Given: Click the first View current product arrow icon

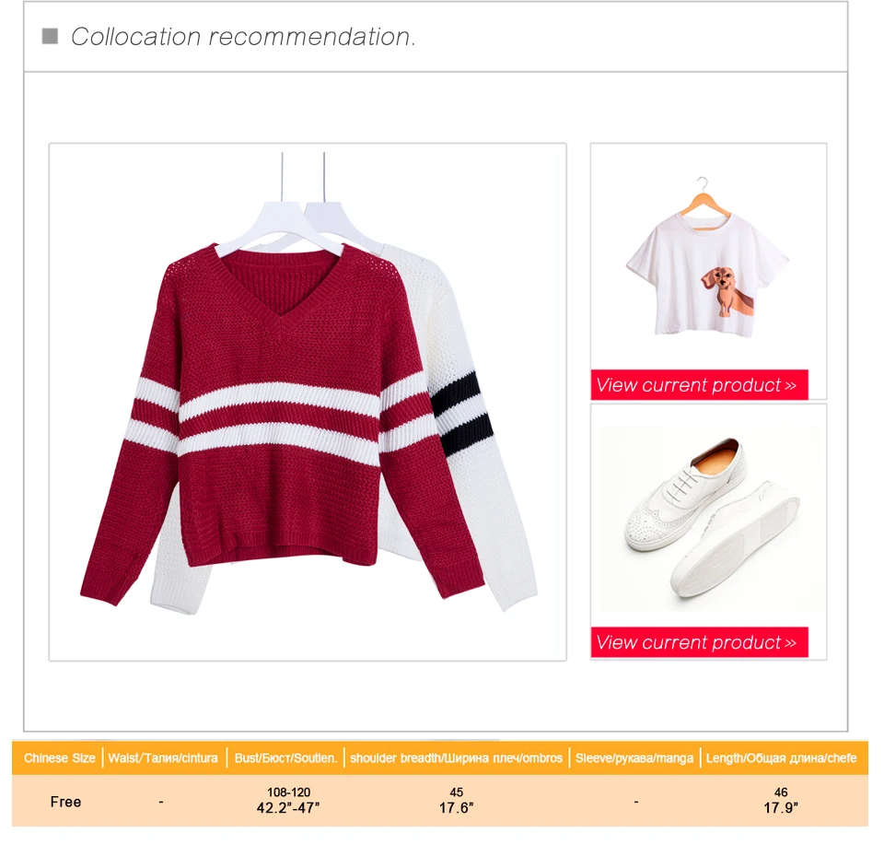Looking at the screenshot, I should pyautogui.click(x=790, y=386).
